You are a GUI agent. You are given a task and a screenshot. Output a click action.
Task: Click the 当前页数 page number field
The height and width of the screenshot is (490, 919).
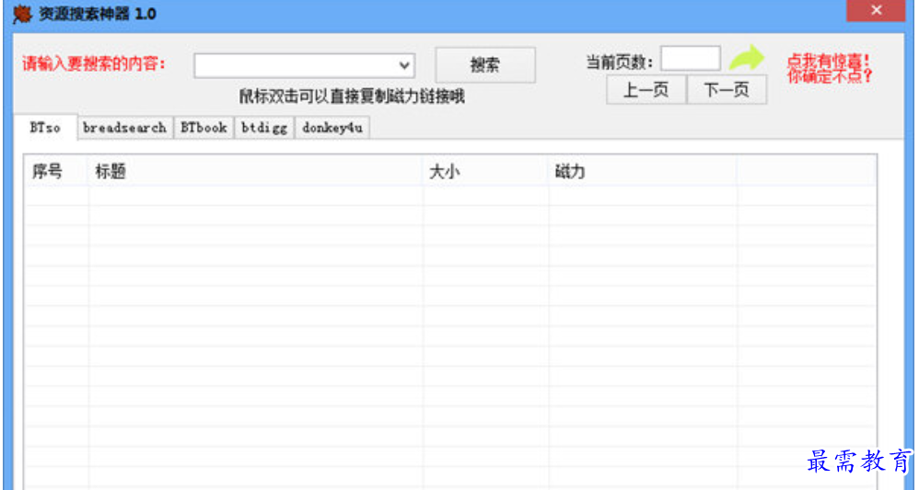pos(691,59)
